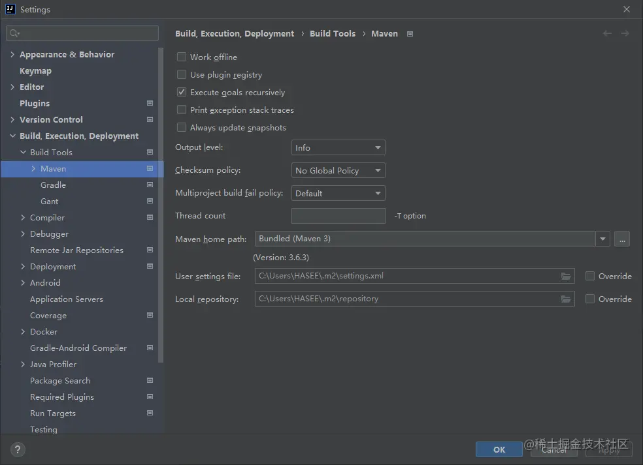Image resolution: width=643 pixels, height=465 pixels.
Task: Expand the Editor section
Action: (12, 87)
